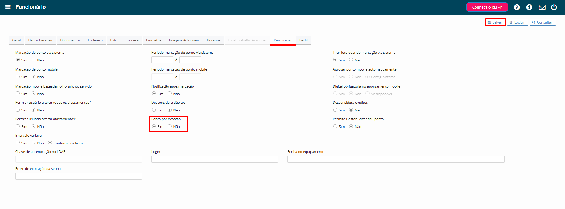Viewport: 565px width, 209px height.
Task: Open the Imagens Adicionais tab
Action: (x=184, y=40)
